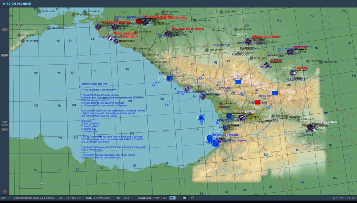Viewport: 357px width, 203px height.
Task: Select the red ground unit at Ambrolauri
Action: (x=257, y=103)
